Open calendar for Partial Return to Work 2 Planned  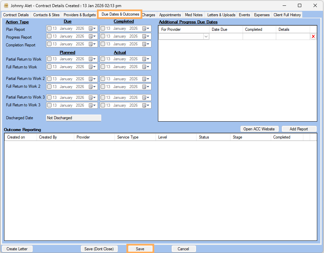click(92, 79)
